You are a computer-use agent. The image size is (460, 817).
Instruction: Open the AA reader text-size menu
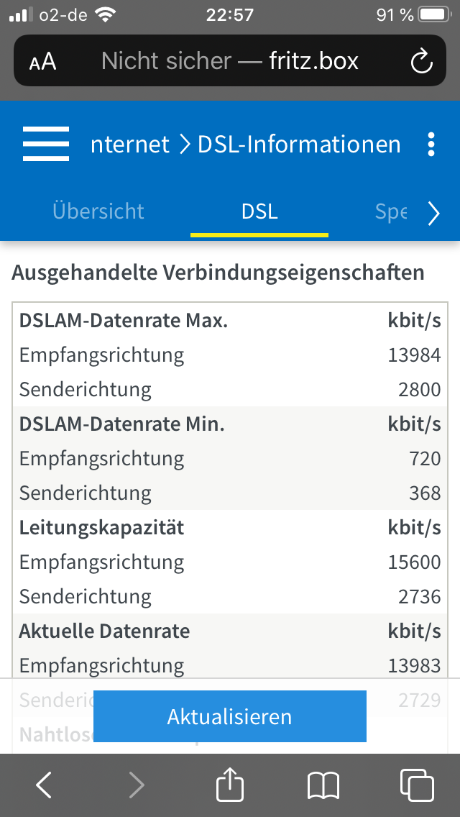[x=42, y=62]
